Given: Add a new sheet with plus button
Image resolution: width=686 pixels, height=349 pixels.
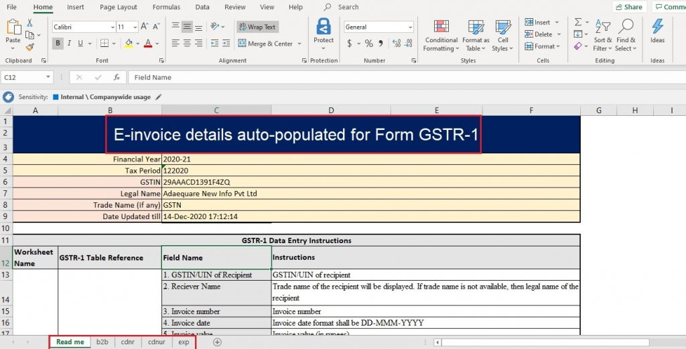Looking at the screenshot, I should (x=217, y=342).
